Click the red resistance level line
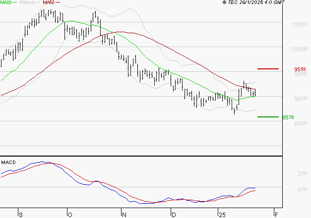311x218 pixels. point(268,69)
